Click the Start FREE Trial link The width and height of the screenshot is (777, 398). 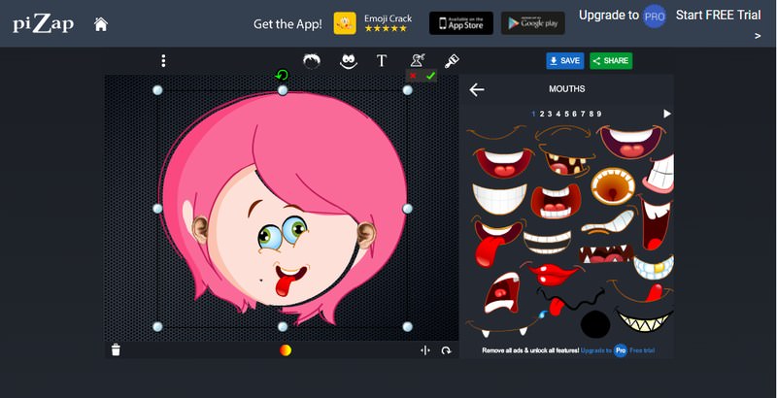(x=718, y=16)
